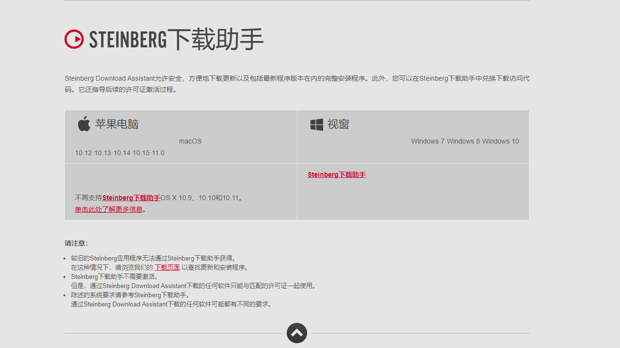Click the Steinberg brand emblem near the title

(74, 39)
